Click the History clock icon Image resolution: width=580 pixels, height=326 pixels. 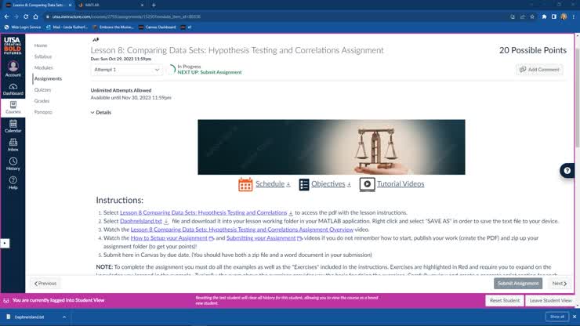tap(13, 163)
